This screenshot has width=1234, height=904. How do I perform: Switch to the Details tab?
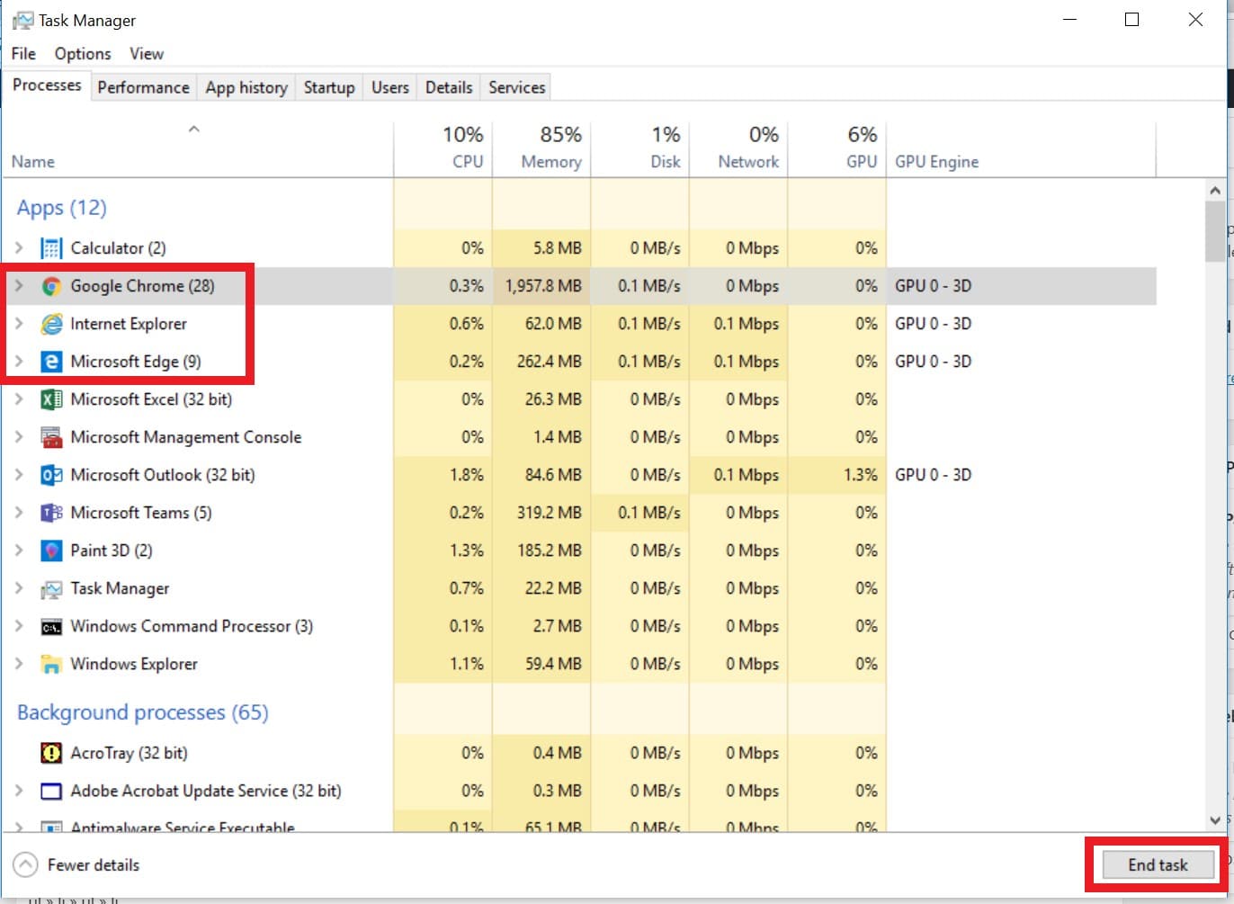[x=449, y=87]
